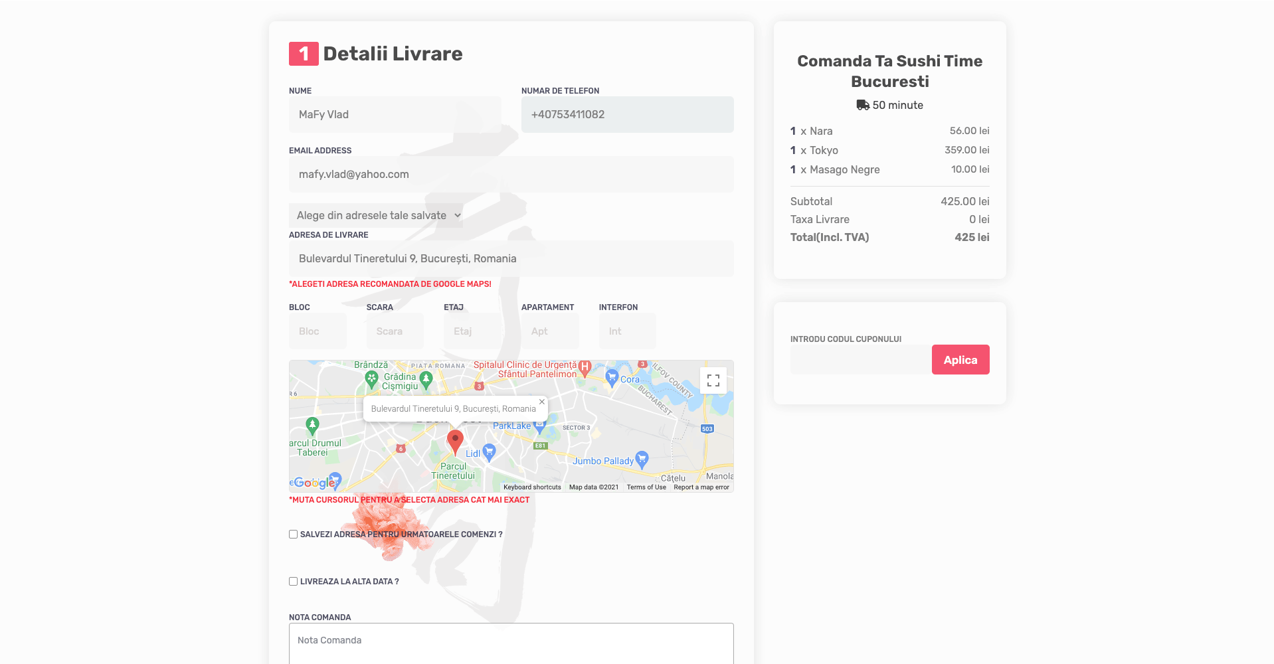Enable 'Livreaza la alta data' checkbox
This screenshot has height=664, width=1274.
pos(293,582)
